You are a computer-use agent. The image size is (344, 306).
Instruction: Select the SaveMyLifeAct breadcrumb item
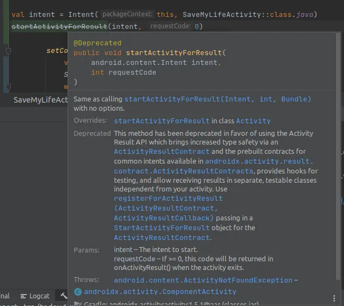(40, 100)
